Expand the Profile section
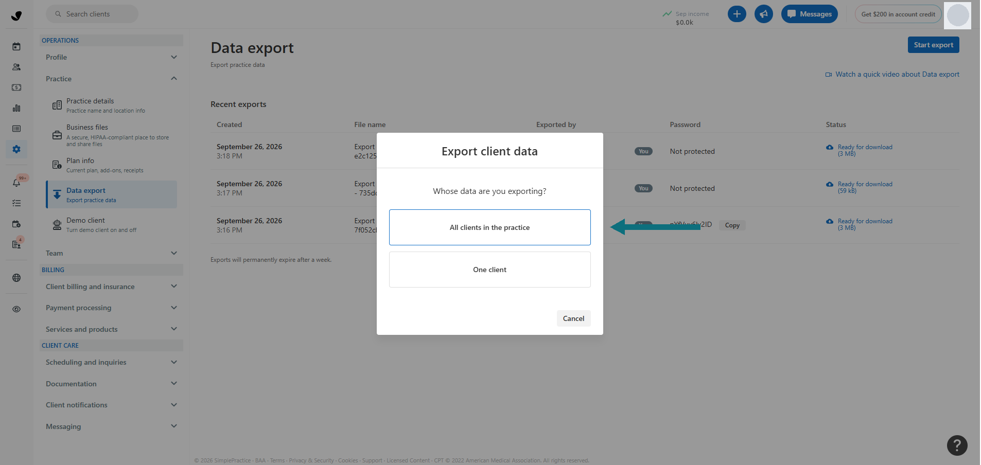 click(111, 57)
